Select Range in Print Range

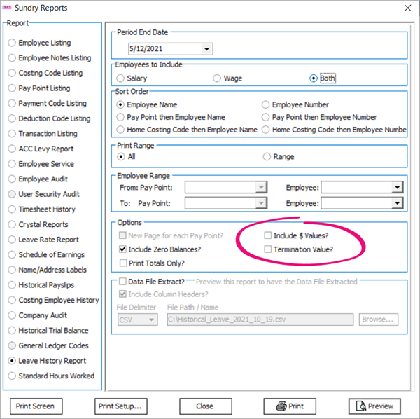pos(267,157)
